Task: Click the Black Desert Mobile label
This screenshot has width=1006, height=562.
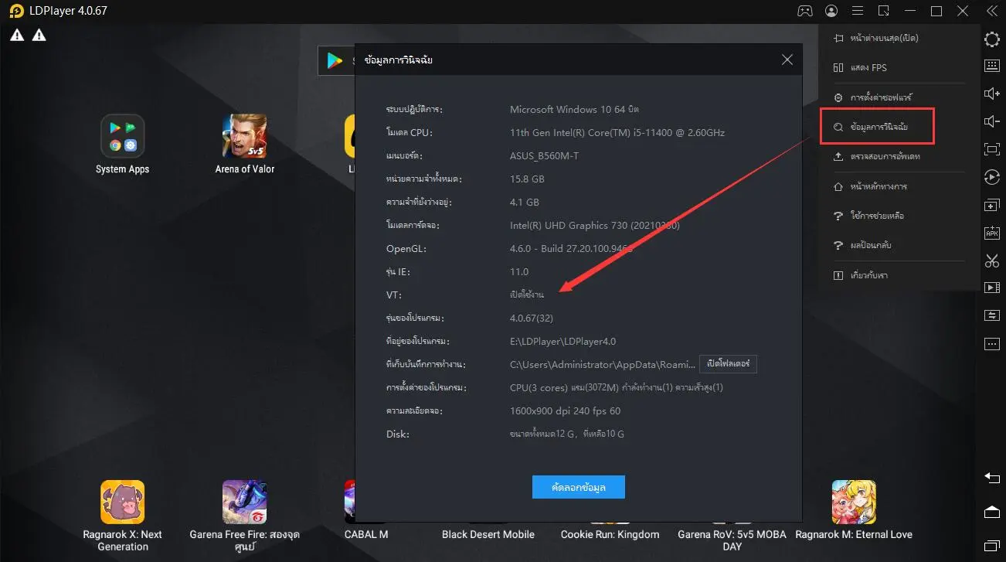Action: point(488,534)
